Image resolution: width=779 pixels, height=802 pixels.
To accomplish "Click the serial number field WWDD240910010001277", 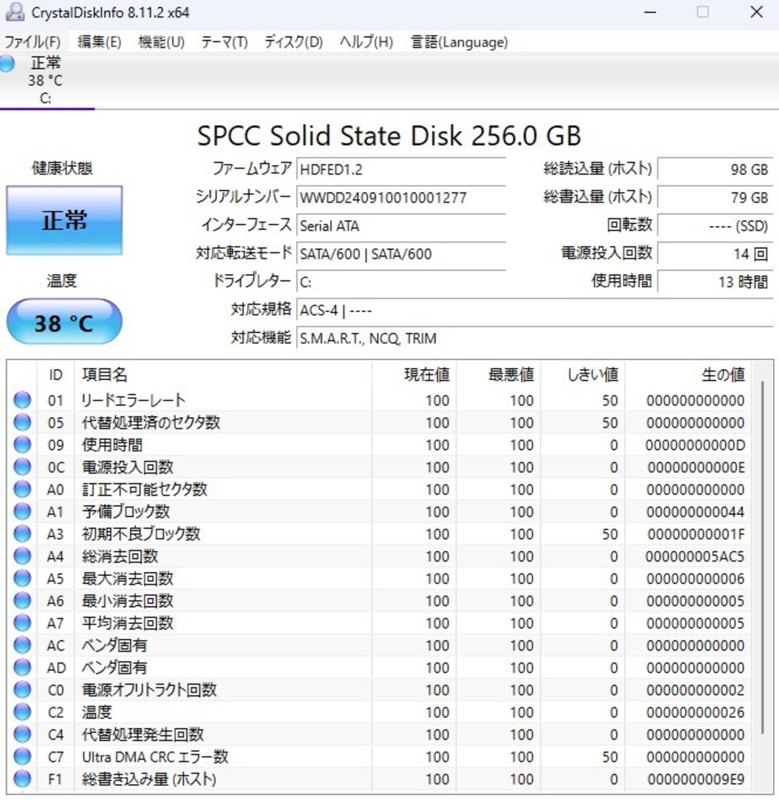I will pos(401,197).
